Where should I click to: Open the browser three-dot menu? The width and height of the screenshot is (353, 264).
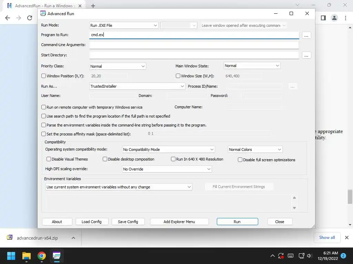pos(345,18)
